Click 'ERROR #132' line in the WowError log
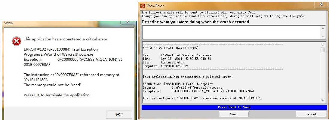 point(178,84)
